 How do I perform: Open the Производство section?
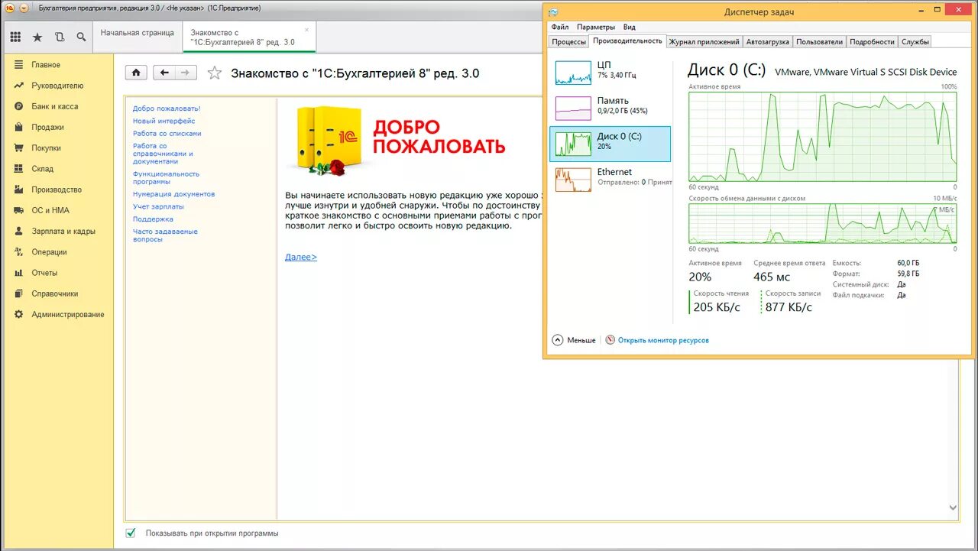pos(58,190)
